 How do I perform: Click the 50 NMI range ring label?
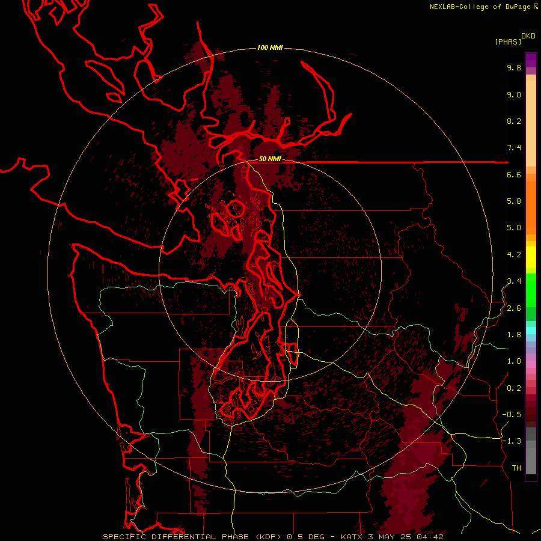[x=270, y=159]
